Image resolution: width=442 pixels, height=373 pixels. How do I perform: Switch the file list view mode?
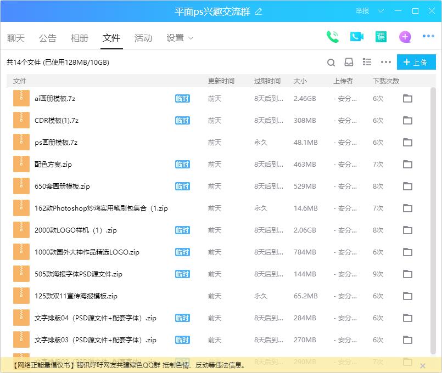pos(367,62)
